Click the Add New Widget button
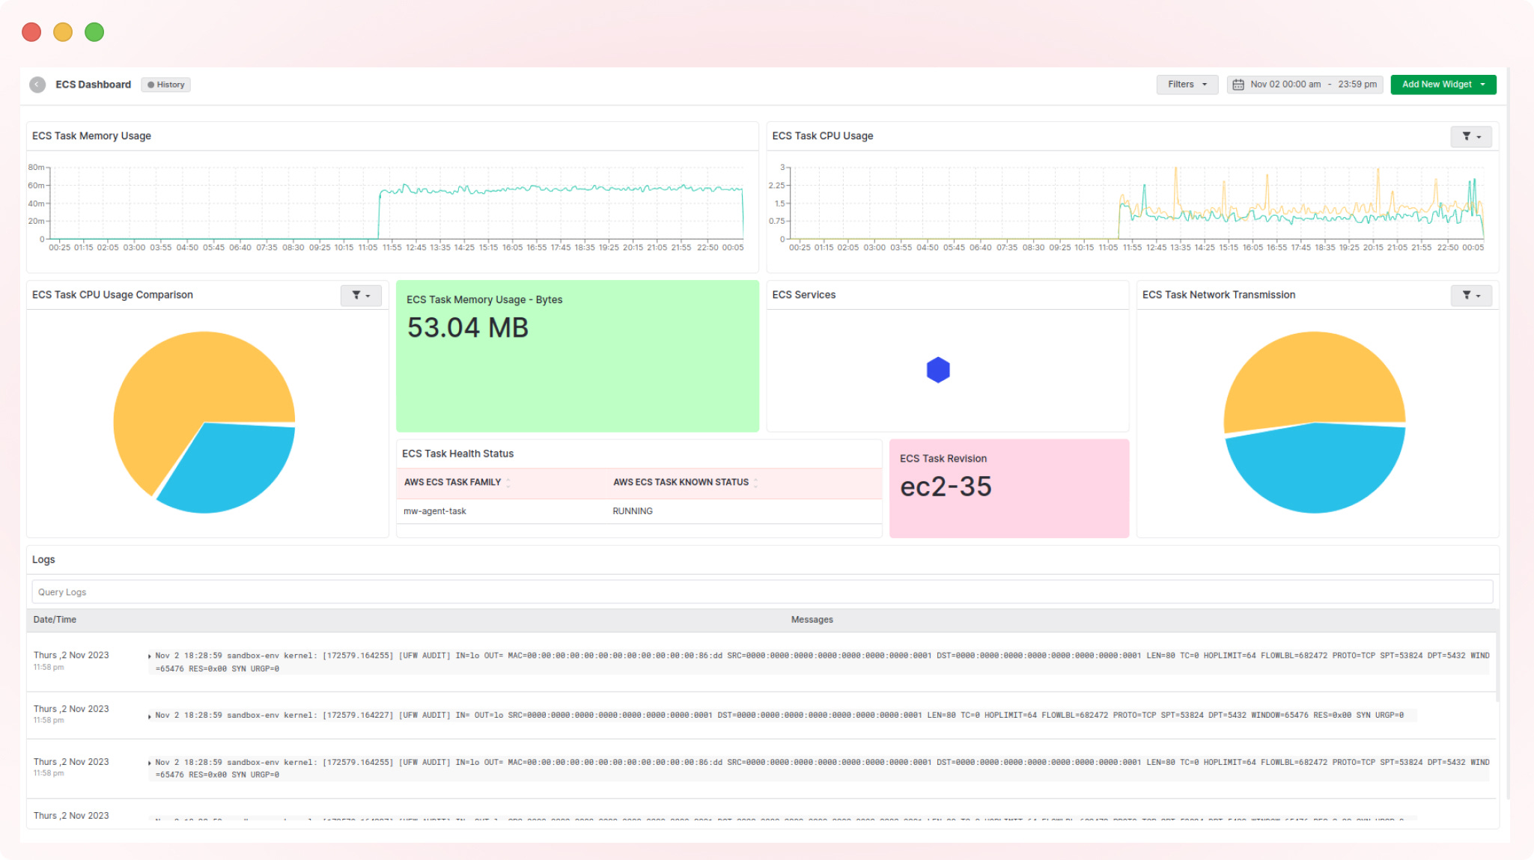 (x=1436, y=84)
